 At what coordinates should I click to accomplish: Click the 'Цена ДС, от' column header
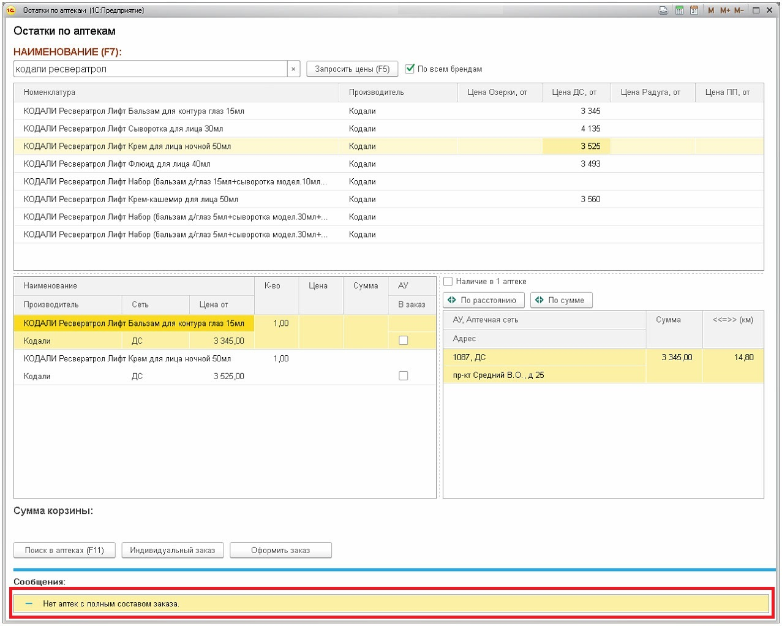point(574,92)
